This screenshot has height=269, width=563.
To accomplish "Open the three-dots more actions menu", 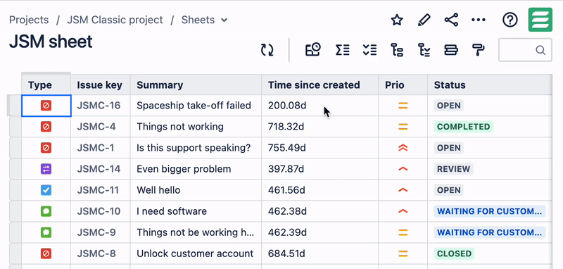I will point(479,20).
